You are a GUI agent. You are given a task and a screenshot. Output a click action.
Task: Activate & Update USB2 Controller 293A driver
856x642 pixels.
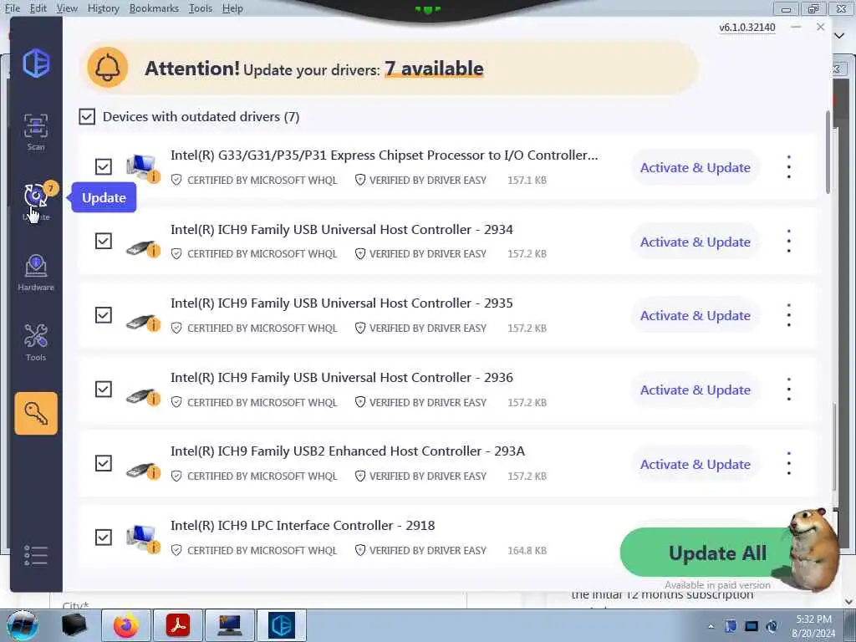point(695,464)
